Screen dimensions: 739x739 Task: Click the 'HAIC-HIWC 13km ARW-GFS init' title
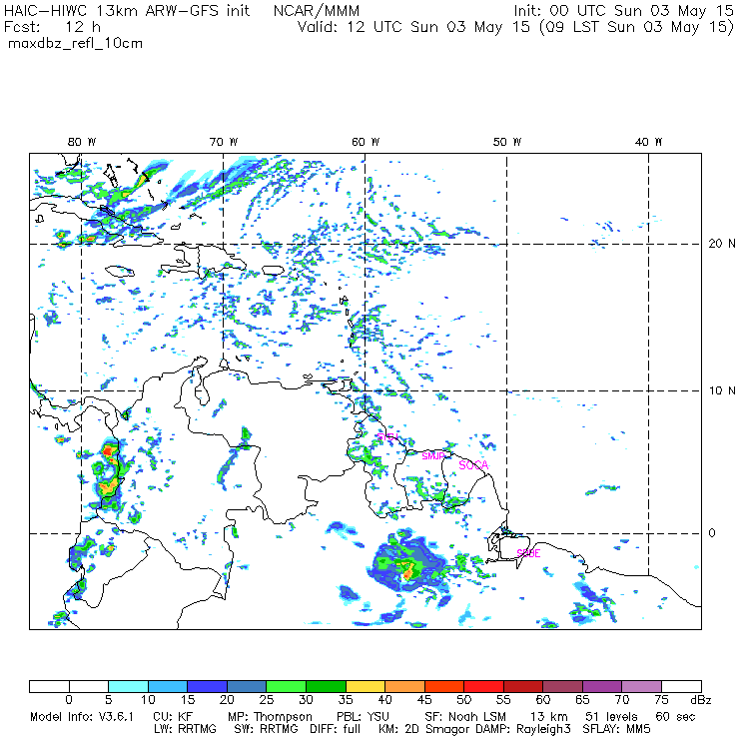(126, 11)
